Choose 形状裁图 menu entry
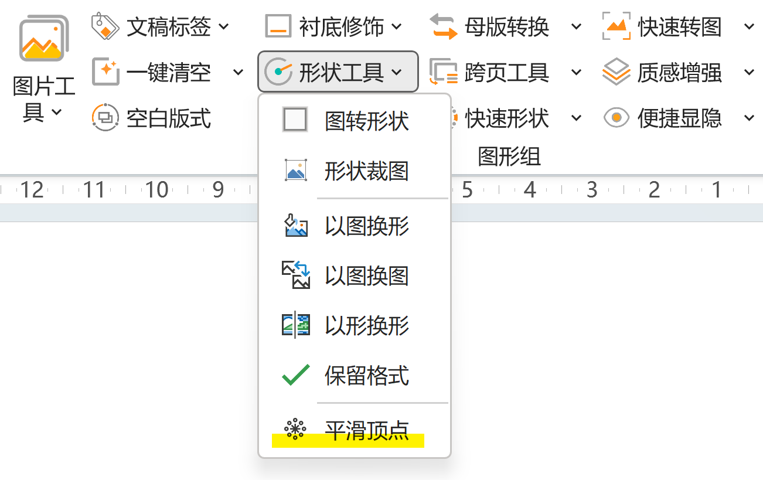Image resolution: width=763 pixels, height=480 pixels. coord(366,171)
